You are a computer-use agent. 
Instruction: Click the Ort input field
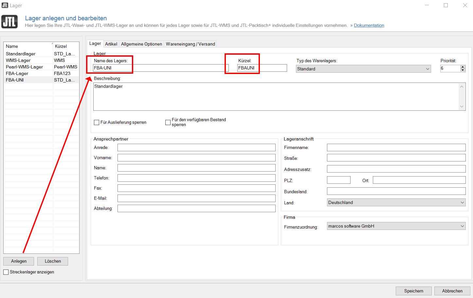(419, 180)
